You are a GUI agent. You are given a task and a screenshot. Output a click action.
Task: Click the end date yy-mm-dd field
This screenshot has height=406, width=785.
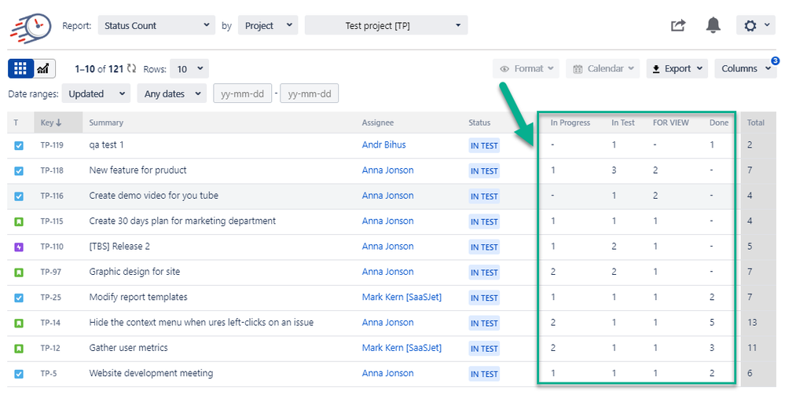310,93
